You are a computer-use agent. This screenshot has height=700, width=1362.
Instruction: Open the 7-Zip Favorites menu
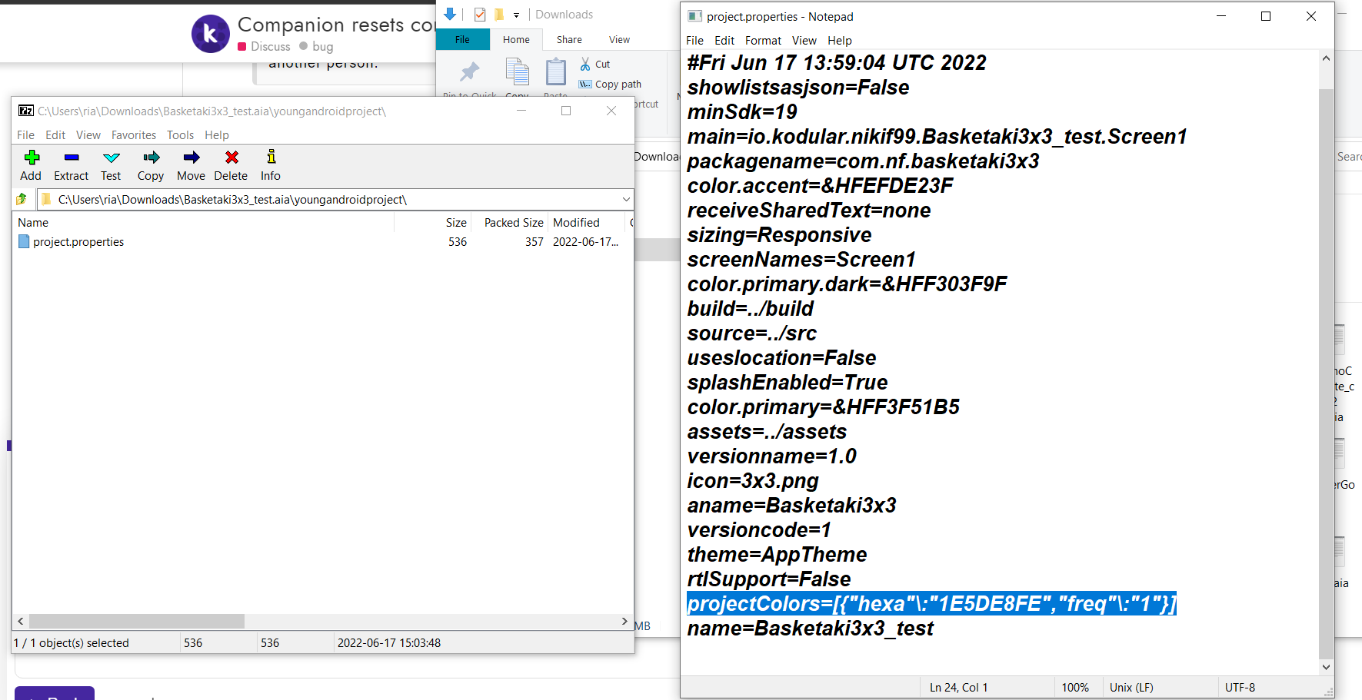(134, 135)
